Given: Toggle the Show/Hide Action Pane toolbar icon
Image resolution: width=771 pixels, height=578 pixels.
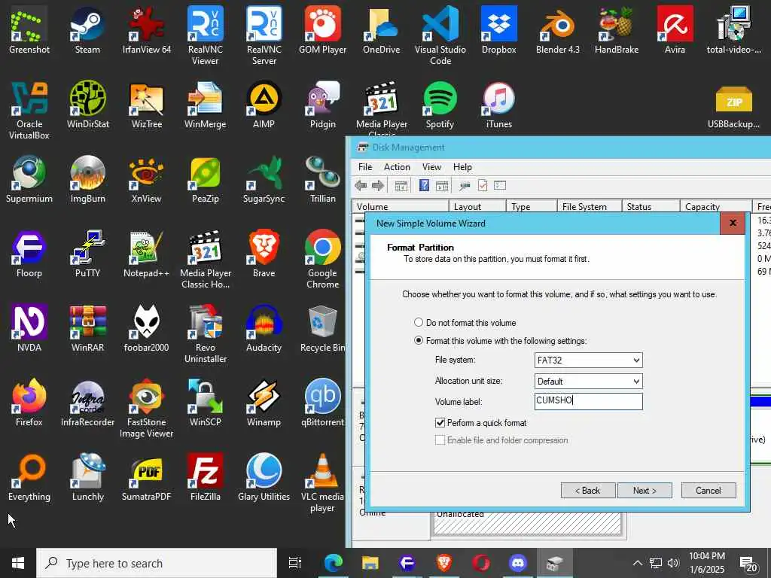Looking at the screenshot, I should (x=442, y=186).
